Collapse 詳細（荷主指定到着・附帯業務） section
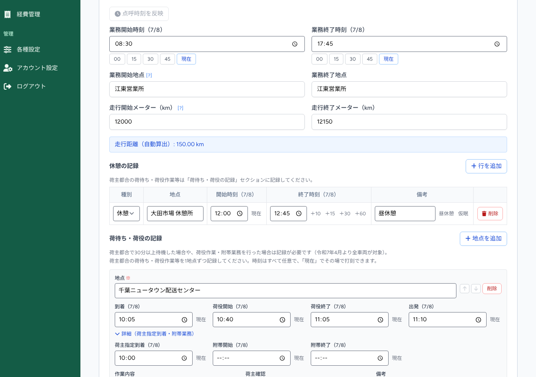The height and width of the screenshot is (377, 536). click(x=155, y=334)
